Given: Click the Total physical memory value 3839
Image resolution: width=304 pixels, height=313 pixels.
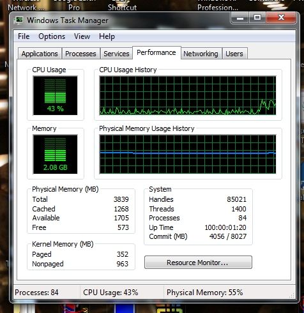Looking at the screenshot, I should coord(121,199).
